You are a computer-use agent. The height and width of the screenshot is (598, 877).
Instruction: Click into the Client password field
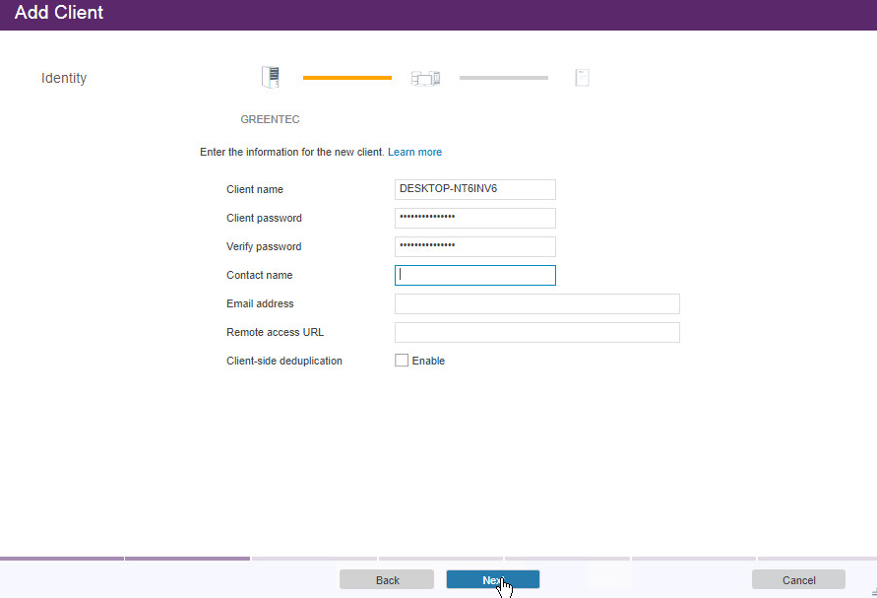tap(474, 218)
